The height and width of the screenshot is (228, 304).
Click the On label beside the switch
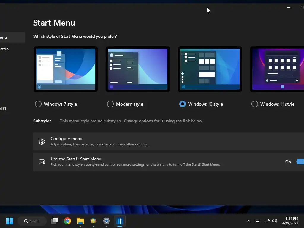point(288,162)
